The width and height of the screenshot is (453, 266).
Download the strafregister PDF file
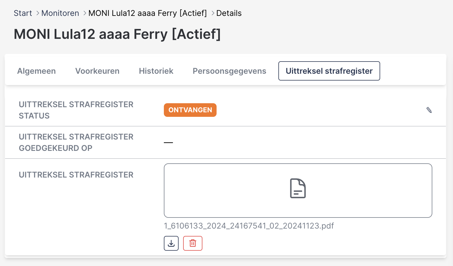coord(171,243)
